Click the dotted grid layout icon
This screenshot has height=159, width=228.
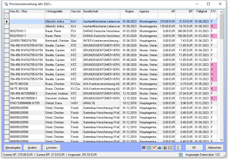point(149,148)
